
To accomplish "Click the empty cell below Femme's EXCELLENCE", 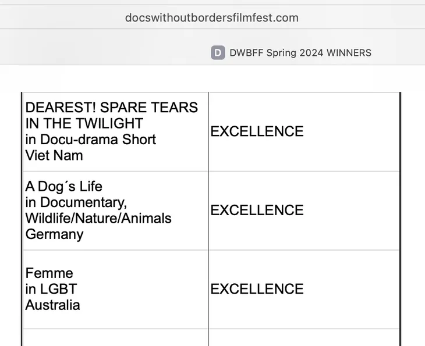I will (304, 338).
